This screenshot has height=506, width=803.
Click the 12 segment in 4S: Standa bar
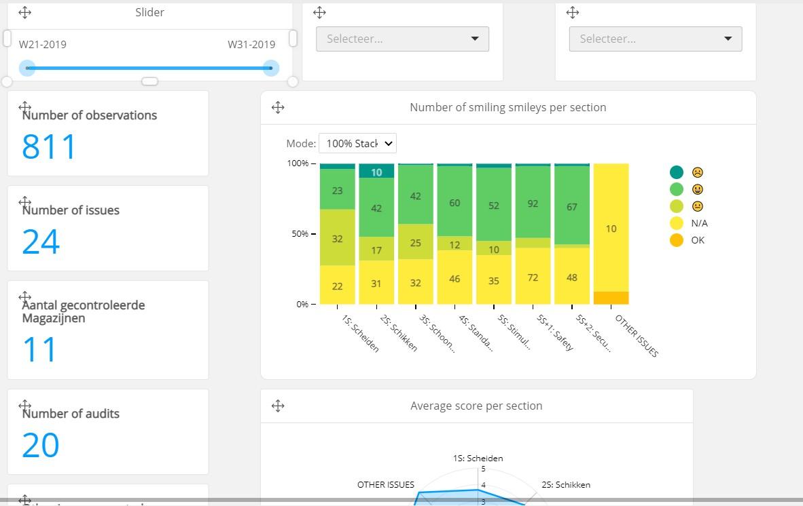coord(454,244)
